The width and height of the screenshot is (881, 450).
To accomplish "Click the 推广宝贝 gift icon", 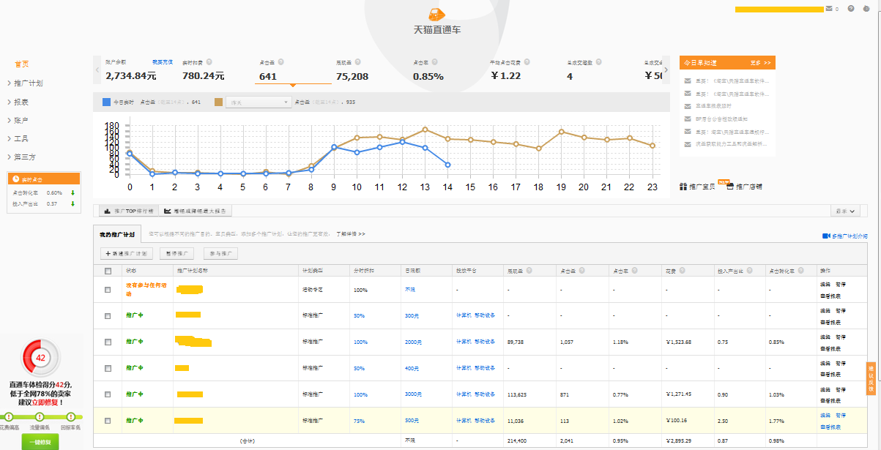I will [683, 187].
